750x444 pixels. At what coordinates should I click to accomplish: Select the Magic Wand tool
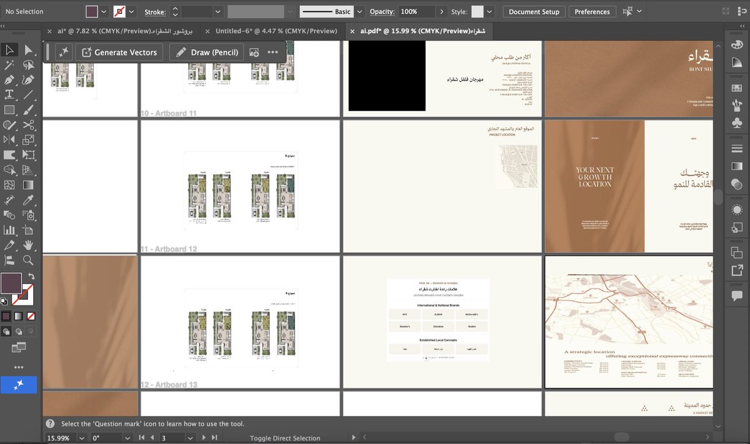pos(9,65)
